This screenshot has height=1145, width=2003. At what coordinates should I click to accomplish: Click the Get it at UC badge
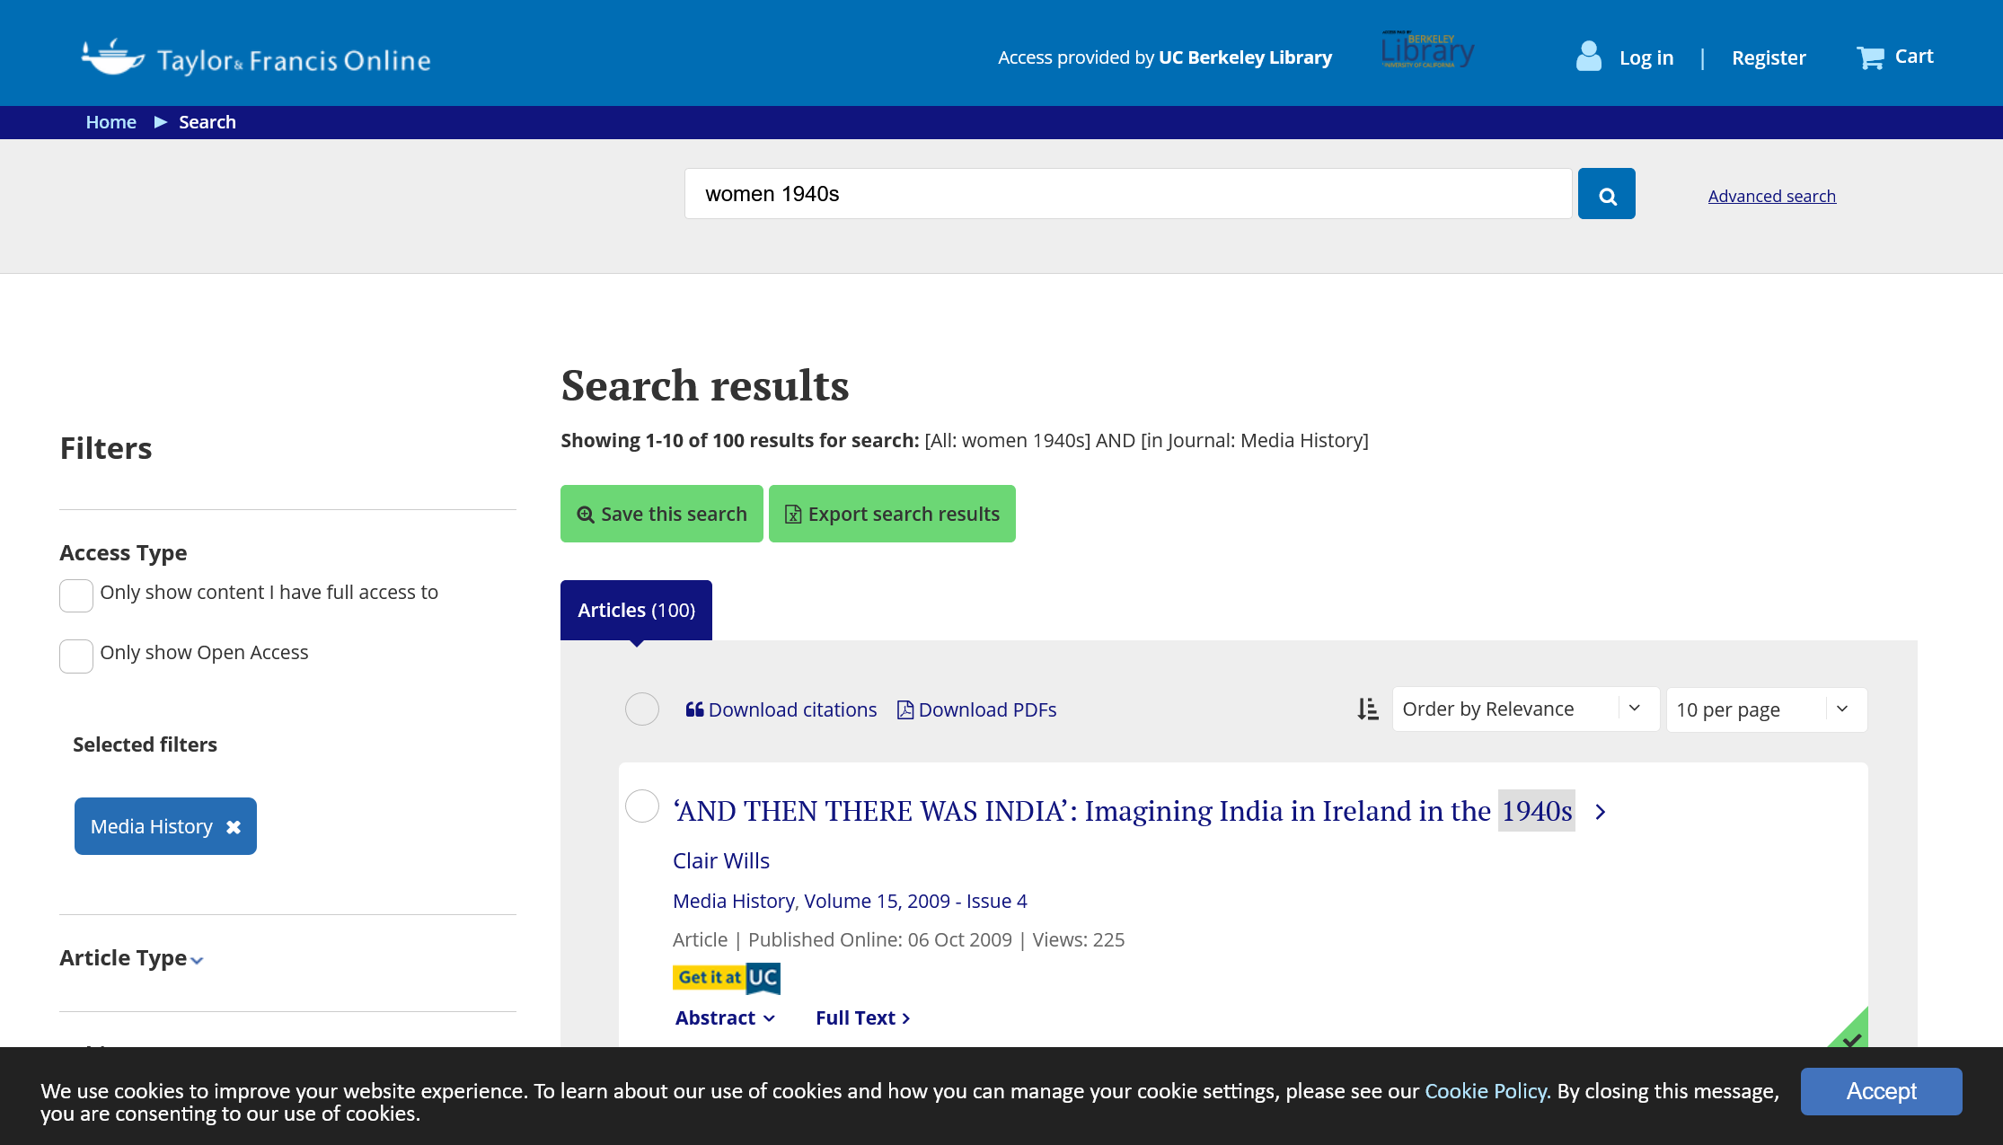[726, 978]
